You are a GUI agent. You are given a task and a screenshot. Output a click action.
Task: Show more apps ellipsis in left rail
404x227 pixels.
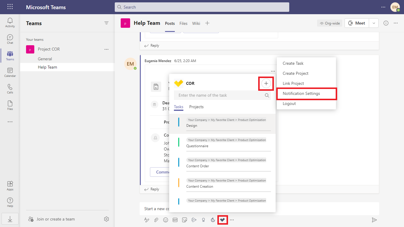[x=10, y=122]
